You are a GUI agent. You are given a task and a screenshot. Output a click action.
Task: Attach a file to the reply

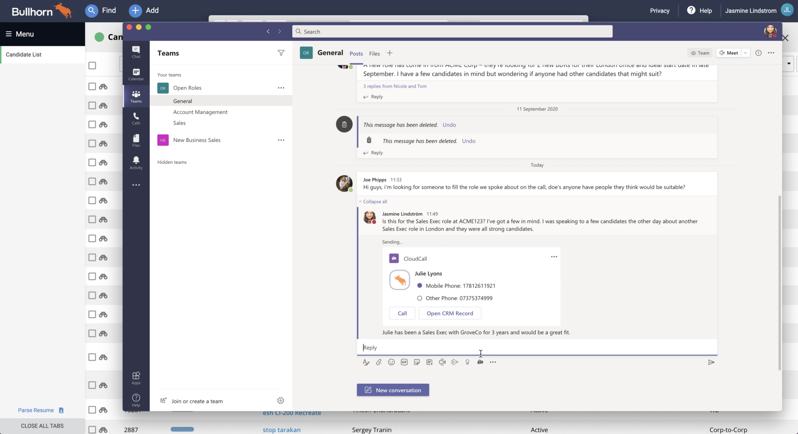click(378, 362)
